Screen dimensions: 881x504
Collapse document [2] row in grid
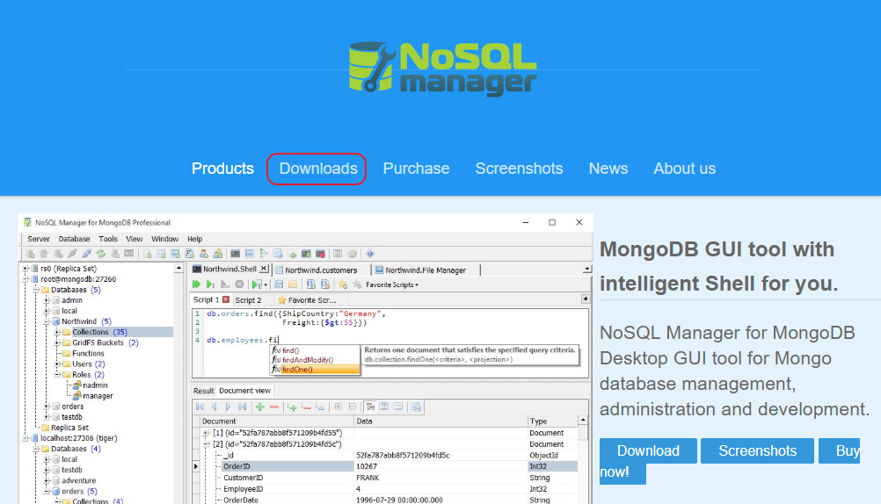(x=207, y=444)
